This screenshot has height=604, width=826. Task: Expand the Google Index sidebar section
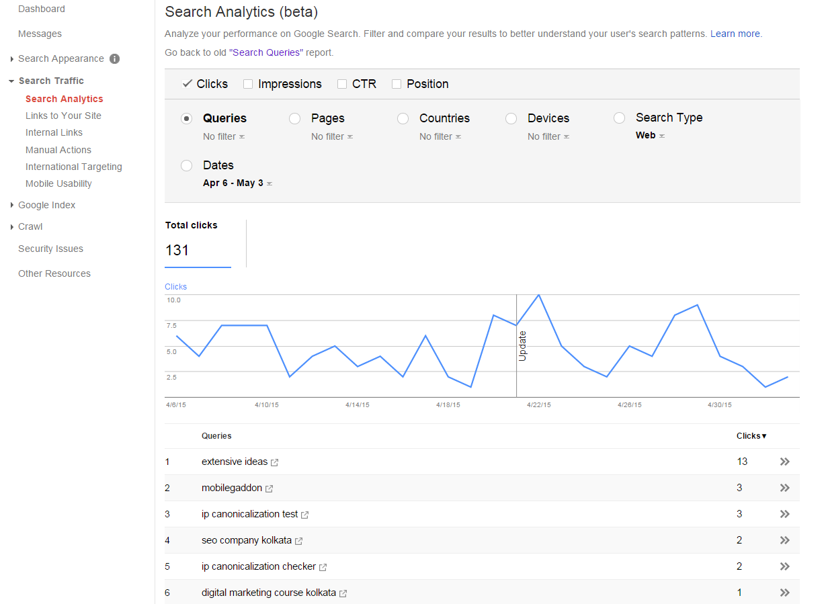click(x=46, y=205)
